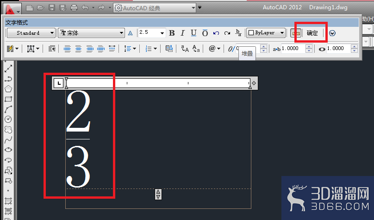Toggle bold formatting

(x=172, y=33)
